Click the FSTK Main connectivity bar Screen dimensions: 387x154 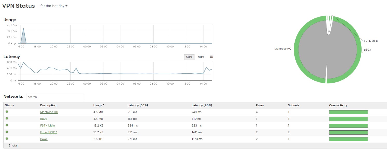(348, 126)
